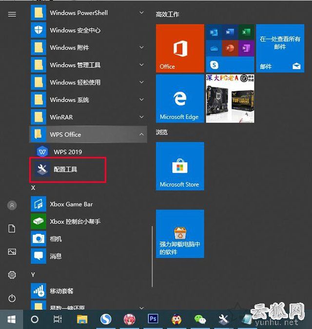Expand the Windows PowerShell folder
312x329 pixels.
pos(88,13)
